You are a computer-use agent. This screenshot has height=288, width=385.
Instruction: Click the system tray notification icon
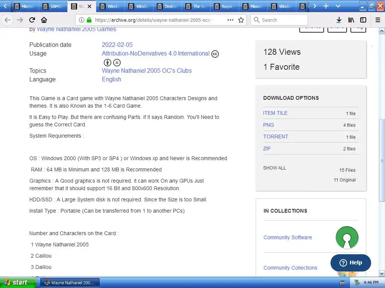tap(357, 283)
